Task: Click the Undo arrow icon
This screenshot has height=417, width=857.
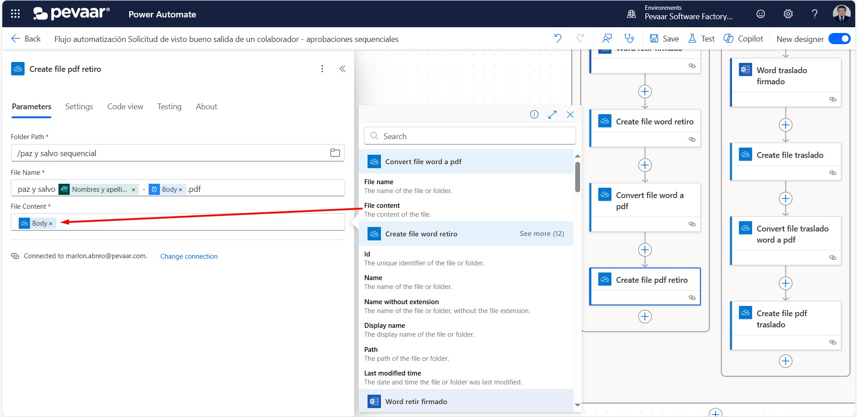Action: pos(558,38)
